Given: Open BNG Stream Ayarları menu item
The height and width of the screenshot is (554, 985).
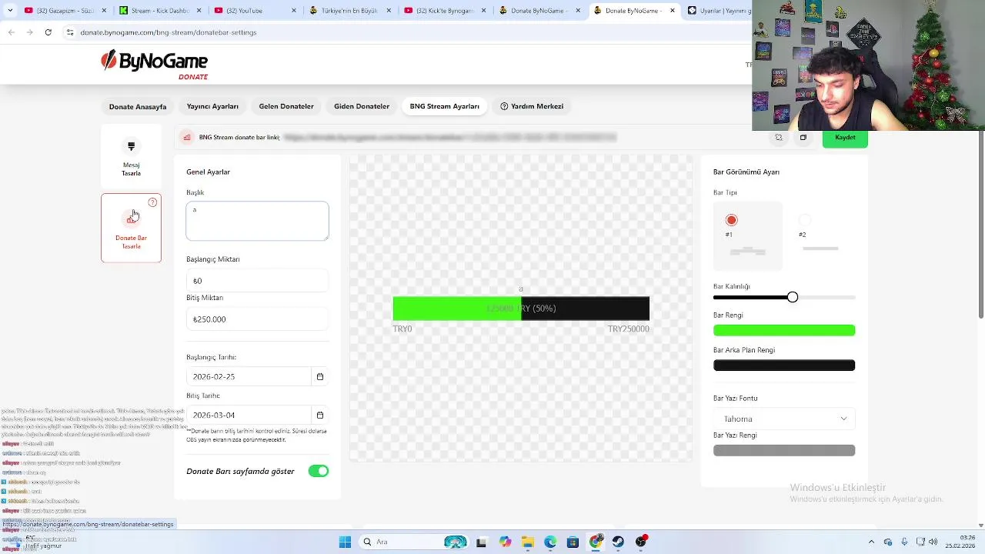Looking at the screenshot, I should tap(444, 106).
